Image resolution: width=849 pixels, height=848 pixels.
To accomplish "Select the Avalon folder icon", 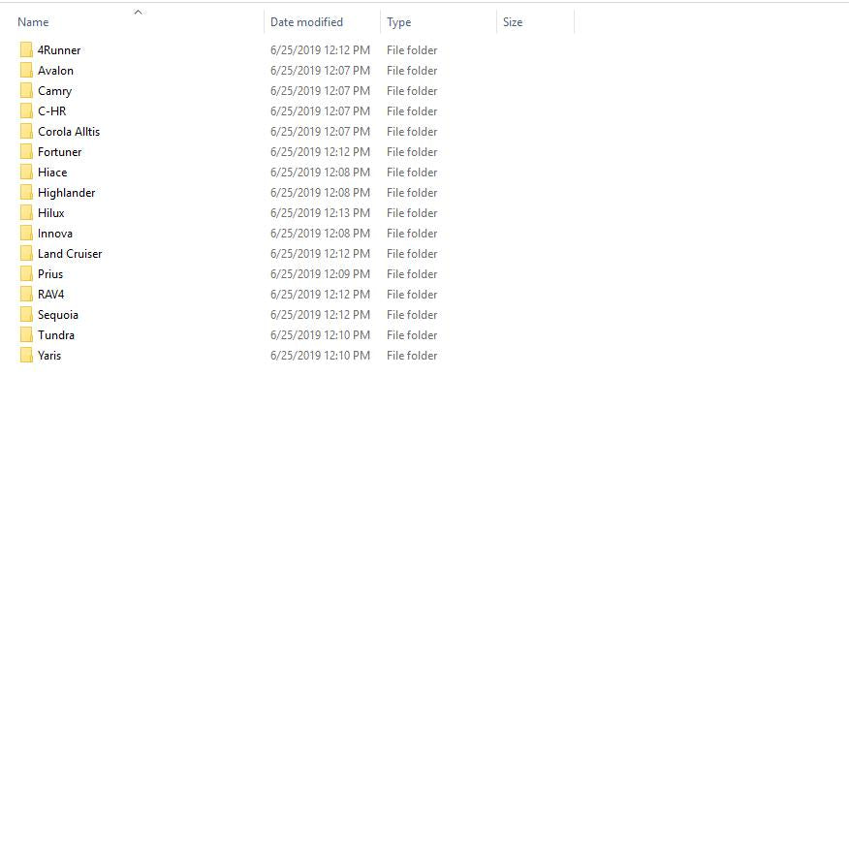I will click(26, 71).
